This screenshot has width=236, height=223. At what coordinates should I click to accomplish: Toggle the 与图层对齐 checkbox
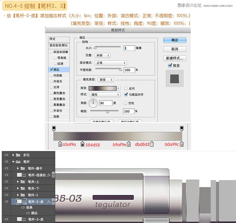[x=126, y=94]
